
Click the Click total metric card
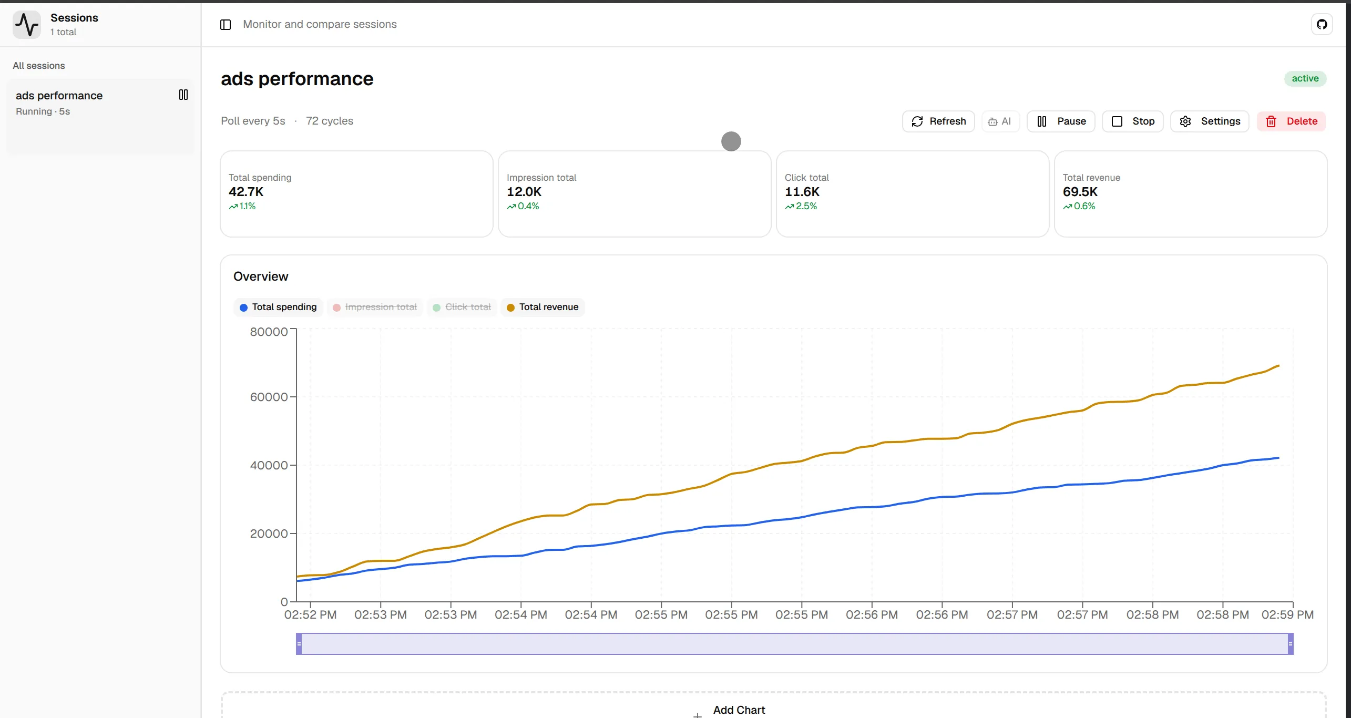[x=913, y=194]
